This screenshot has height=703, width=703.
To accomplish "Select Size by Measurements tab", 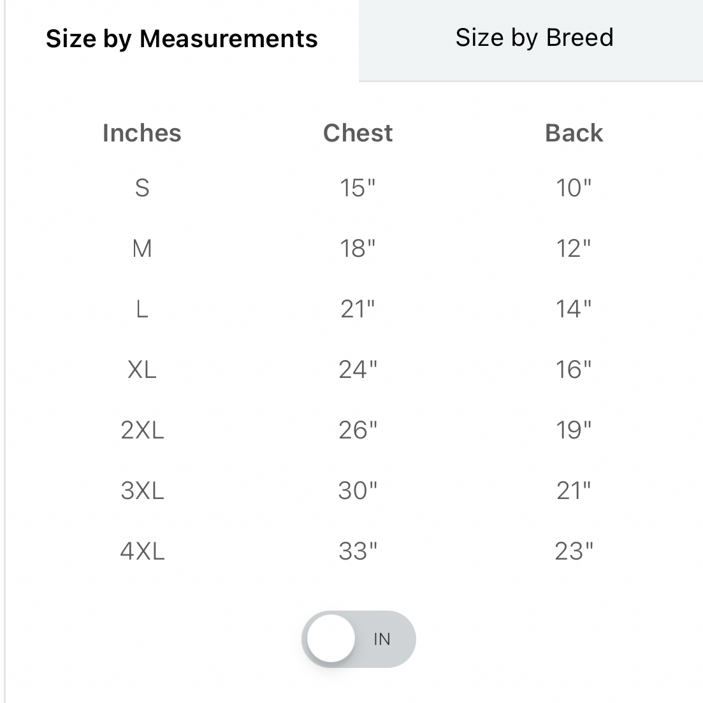I will (182, 39).
